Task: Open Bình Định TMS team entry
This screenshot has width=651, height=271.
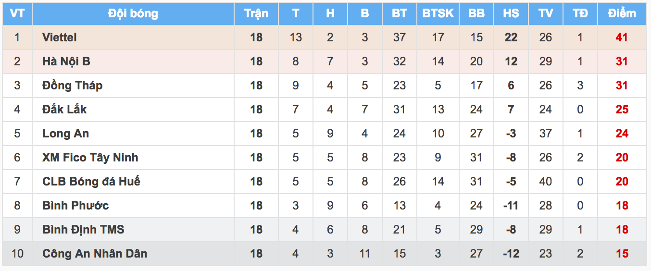Action: pos(83,230)
